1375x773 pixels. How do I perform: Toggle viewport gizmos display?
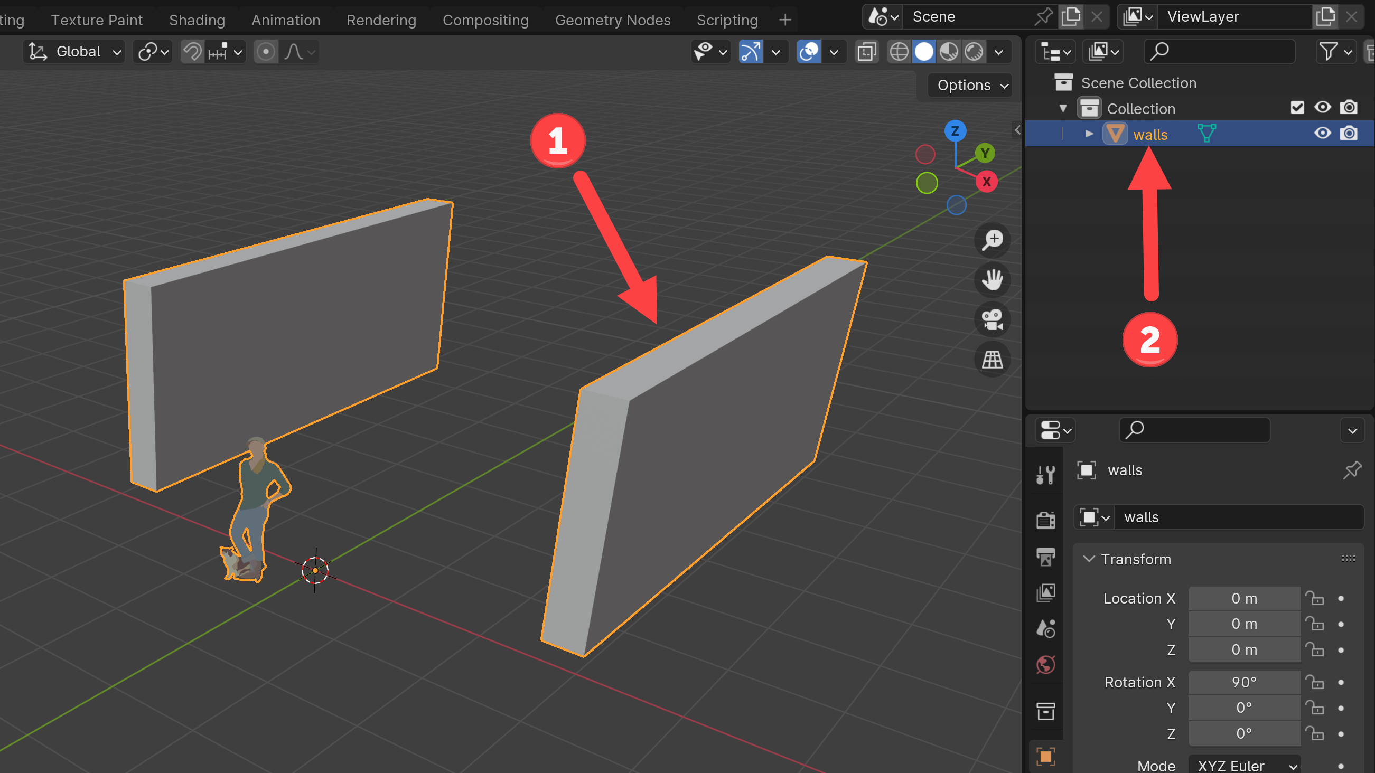[x=751, y=52]
